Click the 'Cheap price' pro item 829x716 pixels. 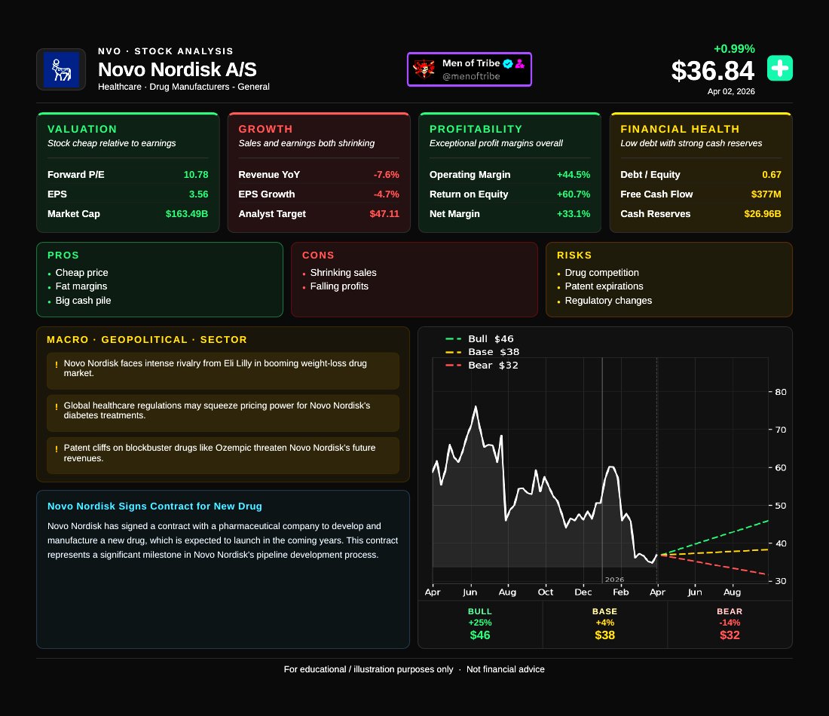[81, 272]
